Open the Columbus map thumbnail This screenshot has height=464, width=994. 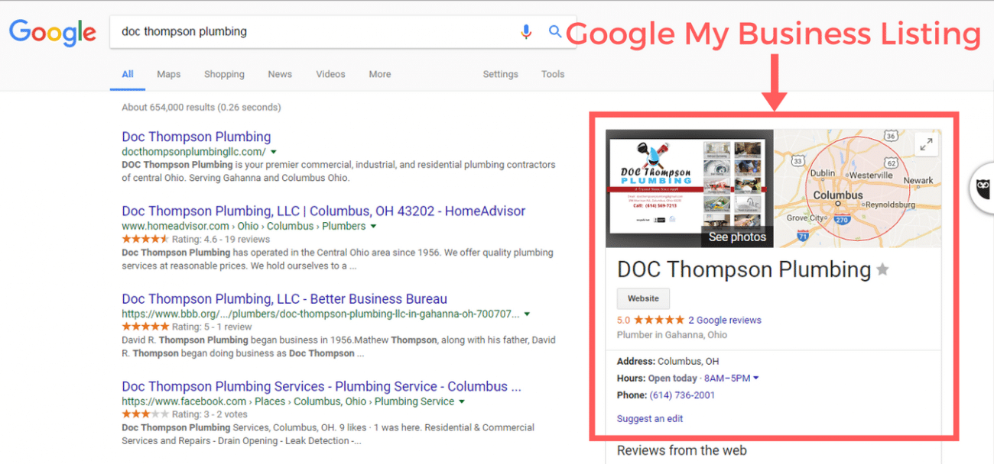[858, 188]
